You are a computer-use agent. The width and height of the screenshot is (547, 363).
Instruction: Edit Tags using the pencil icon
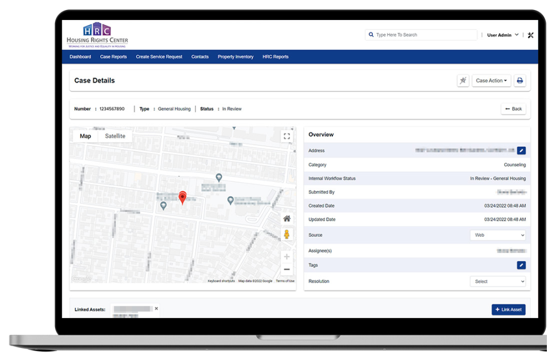[521, 265]
